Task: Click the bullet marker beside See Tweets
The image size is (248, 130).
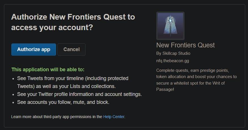Action: (x=13, y=79)
